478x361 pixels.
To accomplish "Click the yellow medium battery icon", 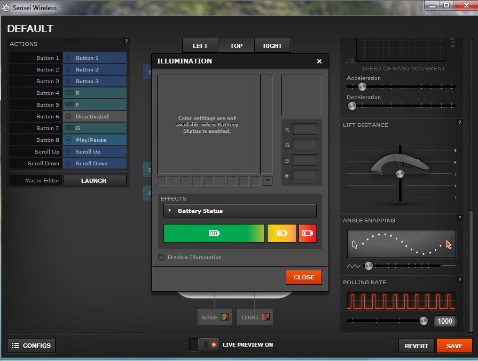I will pos(281,233).
